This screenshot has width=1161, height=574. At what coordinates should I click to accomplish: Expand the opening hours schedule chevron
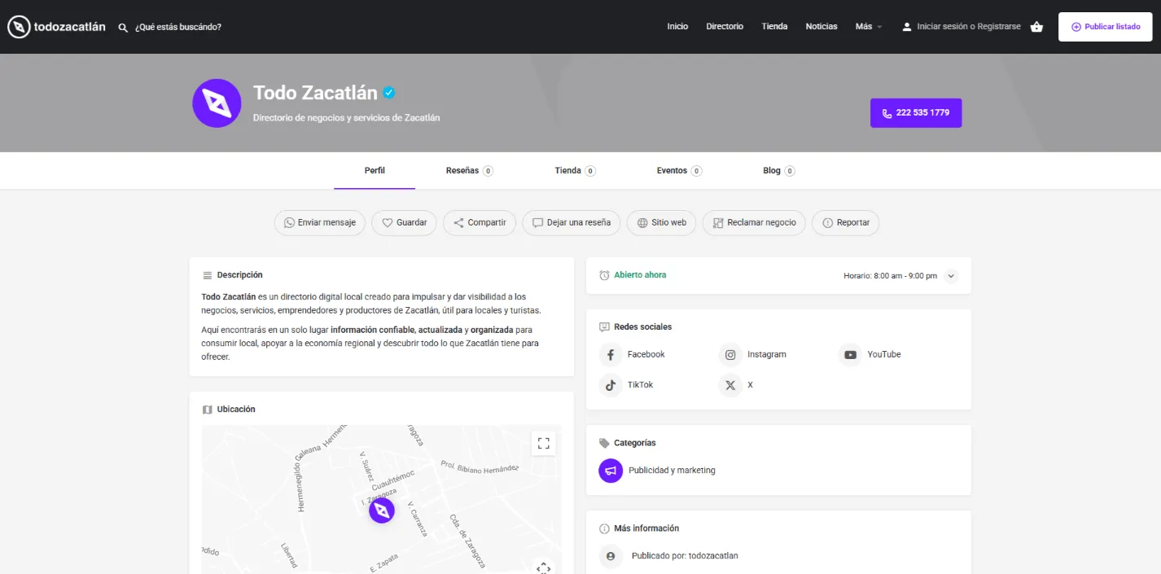click(950, 276)
